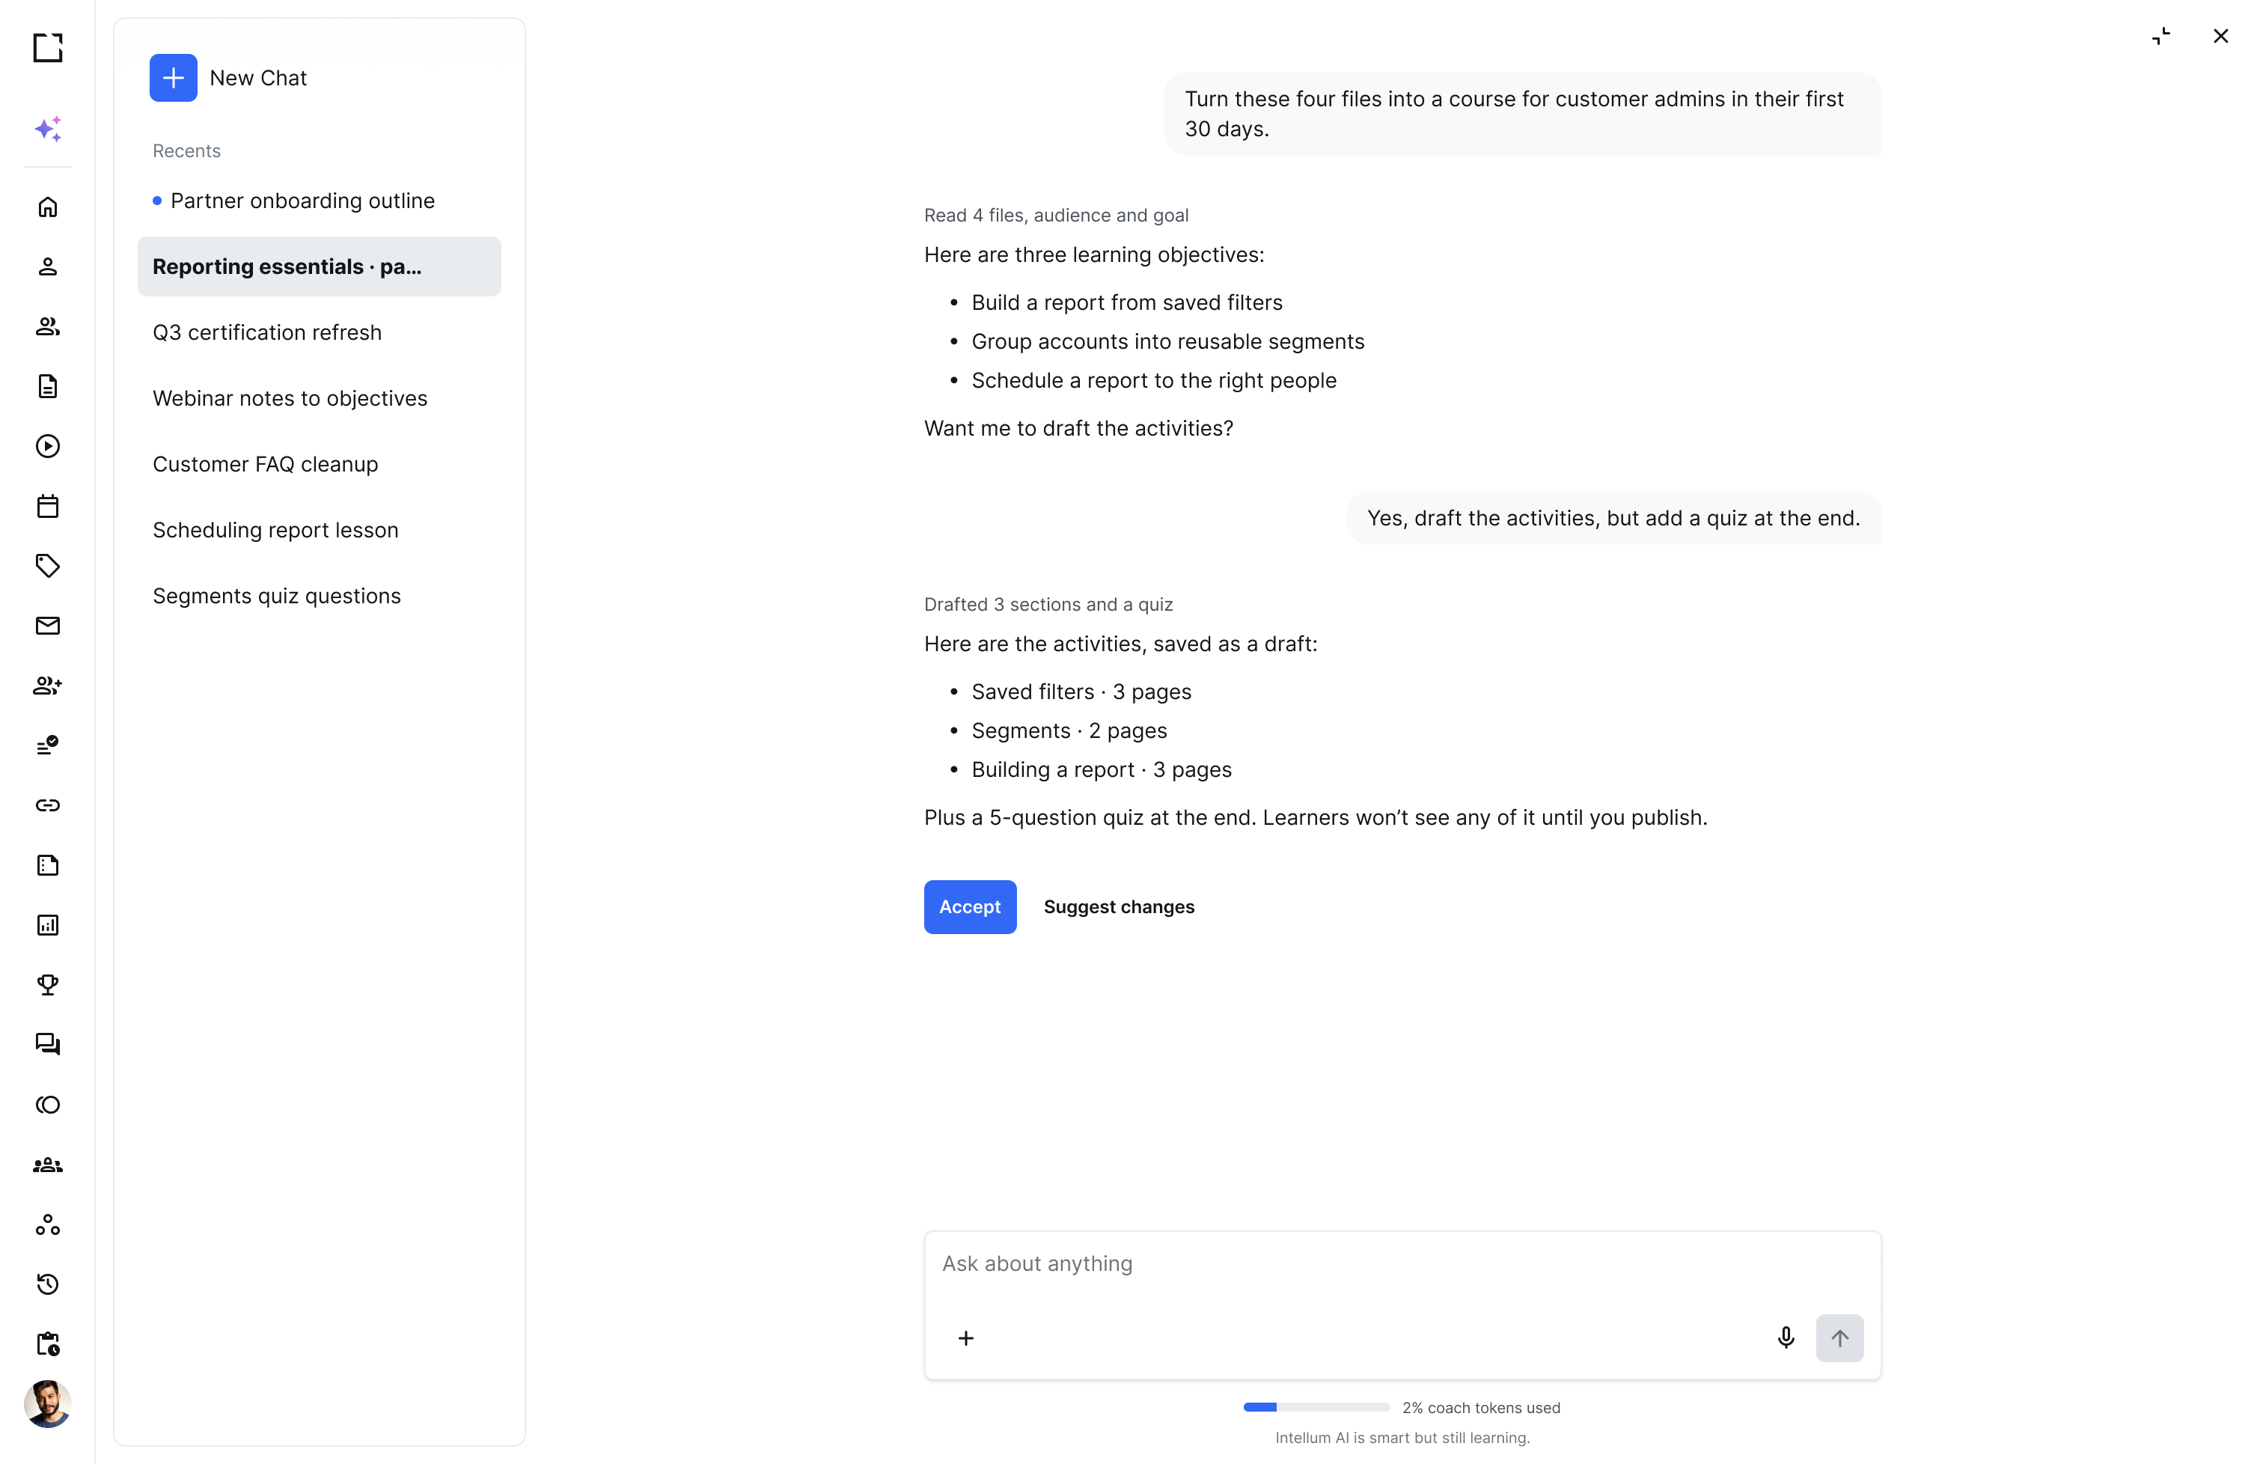Image resolution: width=2263 pixels, height=1464 pixels.
Task: Open the clipboard clock icon in sidebar
Action: (48, 1344)
